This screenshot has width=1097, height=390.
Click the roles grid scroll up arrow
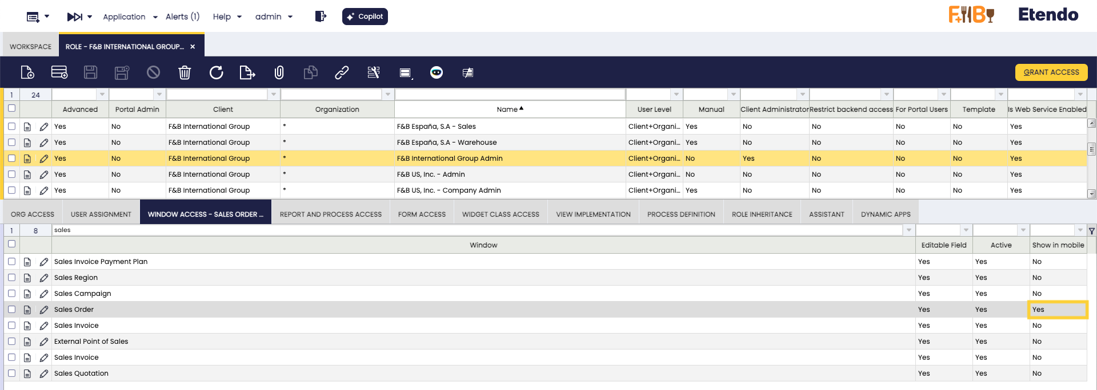(x=1092, y=123)
